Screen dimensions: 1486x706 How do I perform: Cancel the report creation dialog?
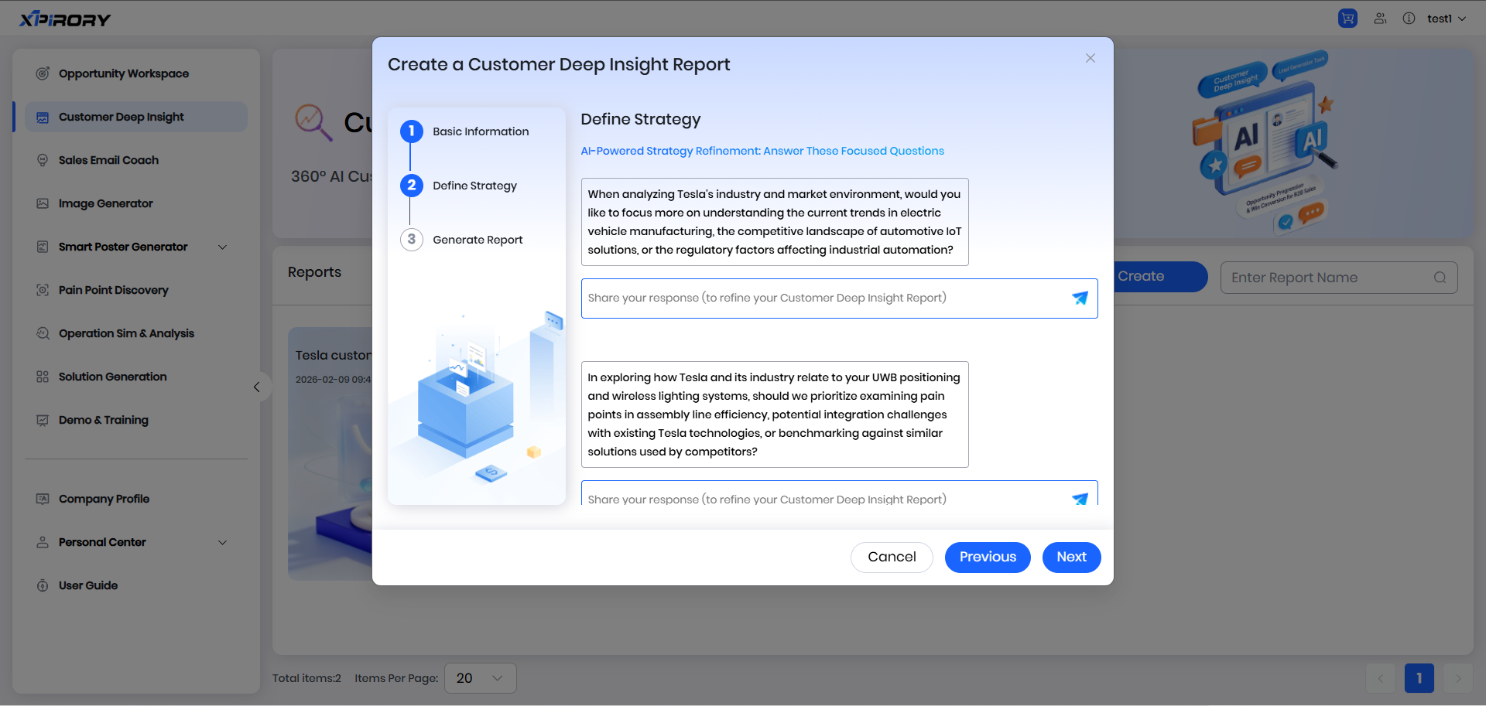891,558
